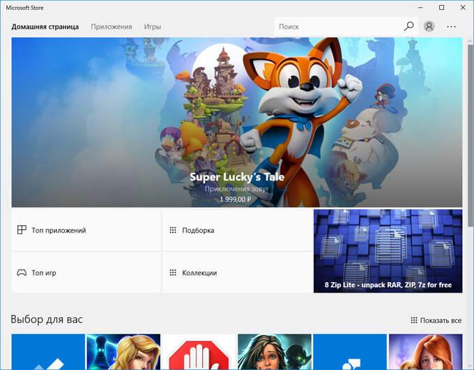474x370 pixels.
Task: Open the red-haired woman game tile
Action: (426, 352)
